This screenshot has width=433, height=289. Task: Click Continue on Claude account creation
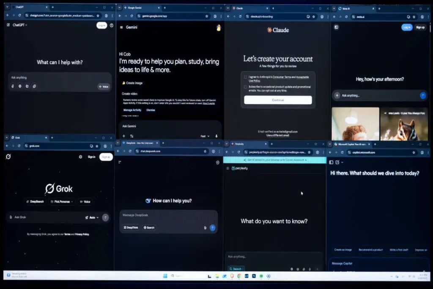coord(278,100)
